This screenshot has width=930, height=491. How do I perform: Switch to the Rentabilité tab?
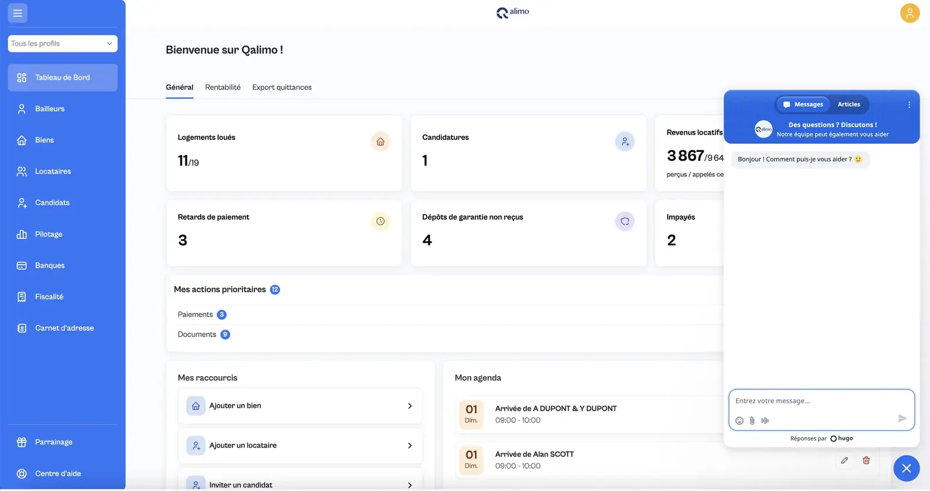(x=223, y=87)
